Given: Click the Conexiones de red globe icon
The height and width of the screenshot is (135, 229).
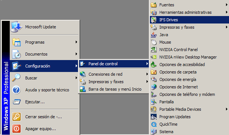Looking at the screenshot, I should click(x=83, y=74).
